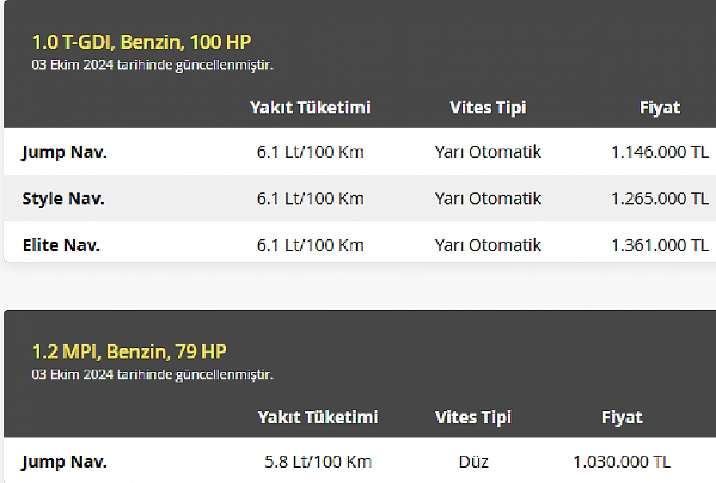Click the Vites Tipi header in the 1.2 MPI table

click(473, 417)
